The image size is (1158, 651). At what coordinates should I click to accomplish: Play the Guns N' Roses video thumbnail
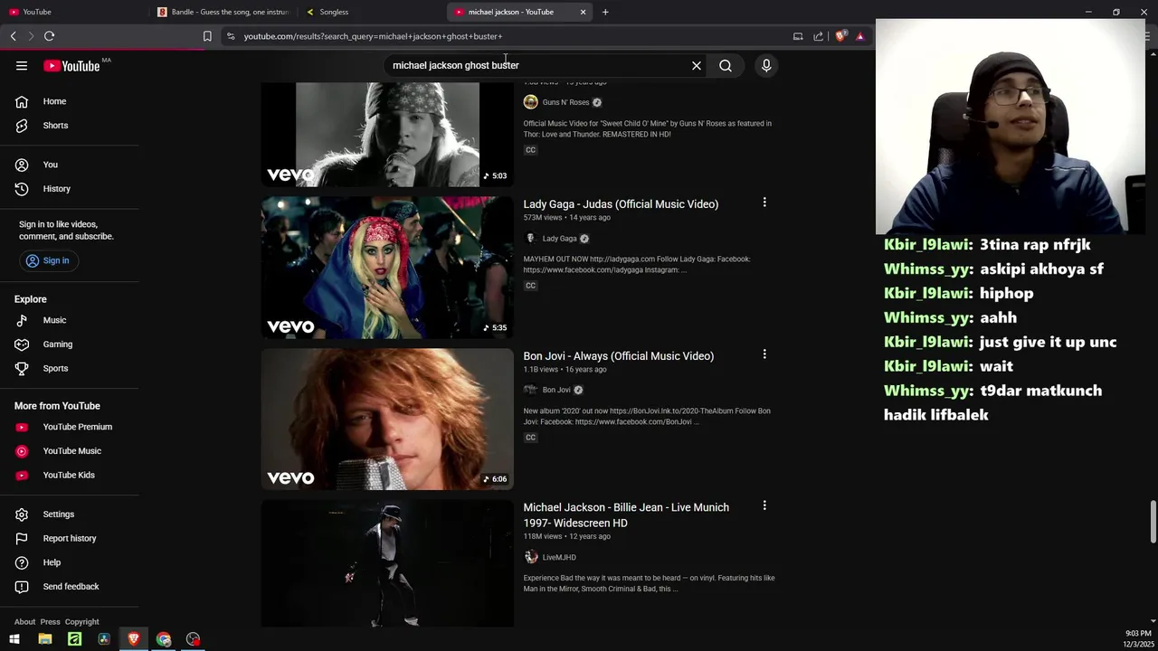(387, 134)
